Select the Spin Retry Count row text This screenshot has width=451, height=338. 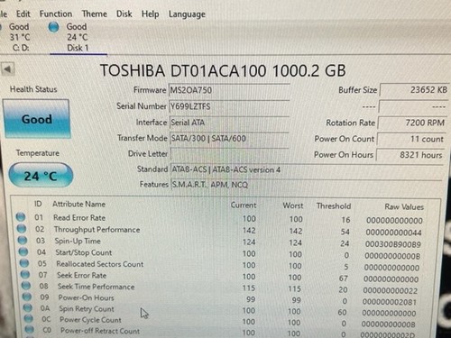pos(87,309)
